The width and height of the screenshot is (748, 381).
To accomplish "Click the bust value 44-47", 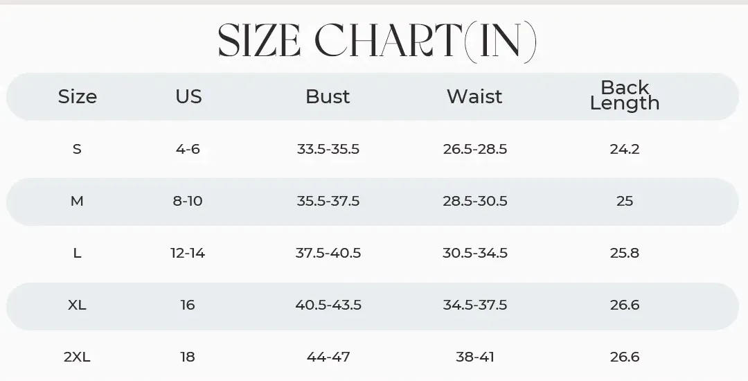I will [328, 357].
